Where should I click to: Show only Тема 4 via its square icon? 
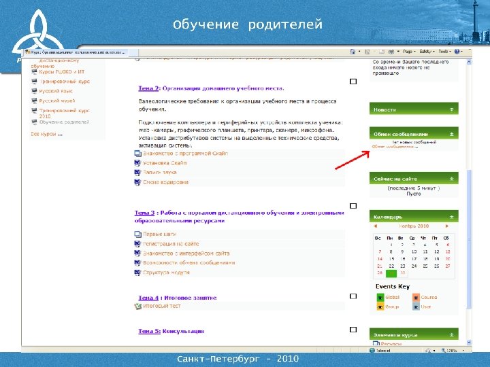[353, 296]
